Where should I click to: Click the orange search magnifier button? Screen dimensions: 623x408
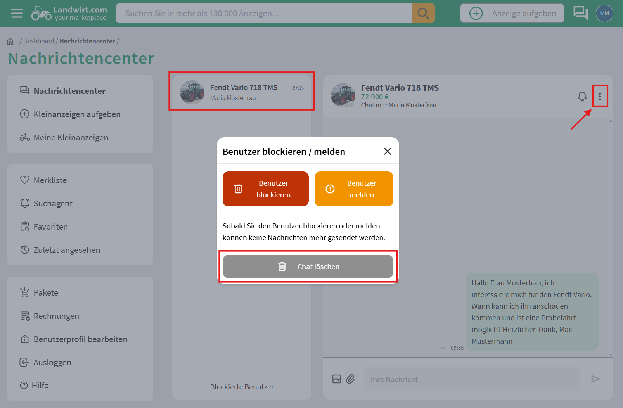[423, 14]
